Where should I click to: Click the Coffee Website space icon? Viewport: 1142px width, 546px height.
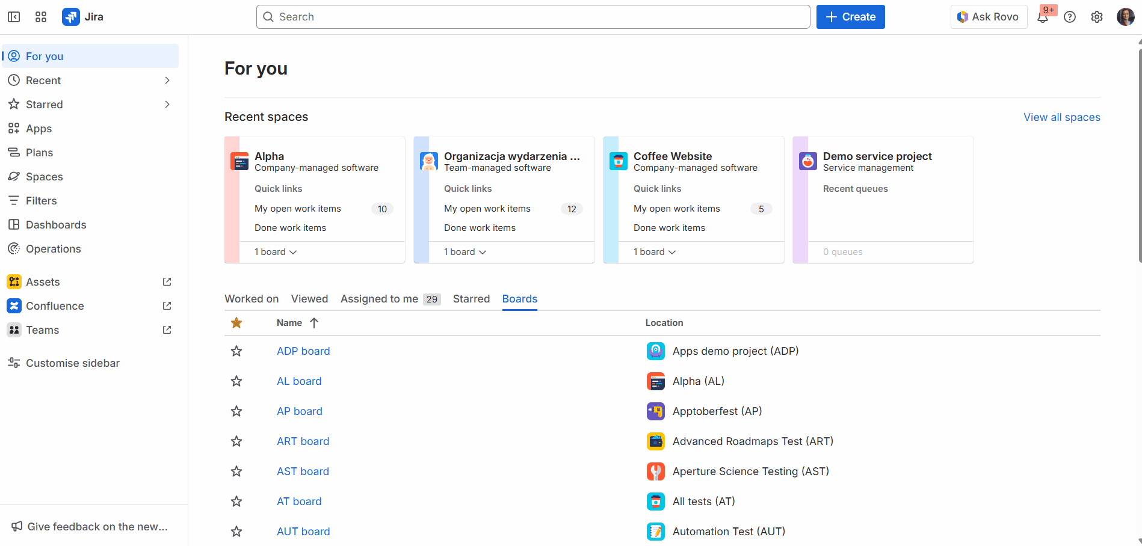point(619,161)
